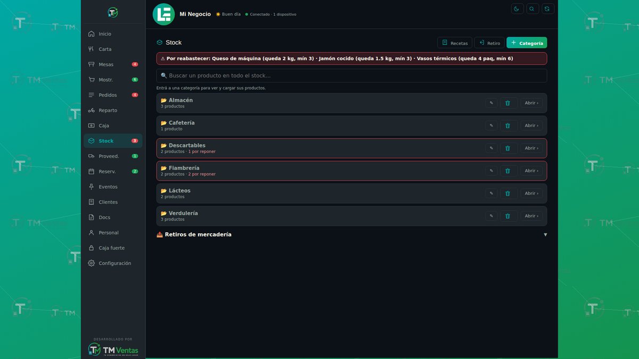Click the Retiro button
The width and height of the screenshot is (639, 359).
489,43
